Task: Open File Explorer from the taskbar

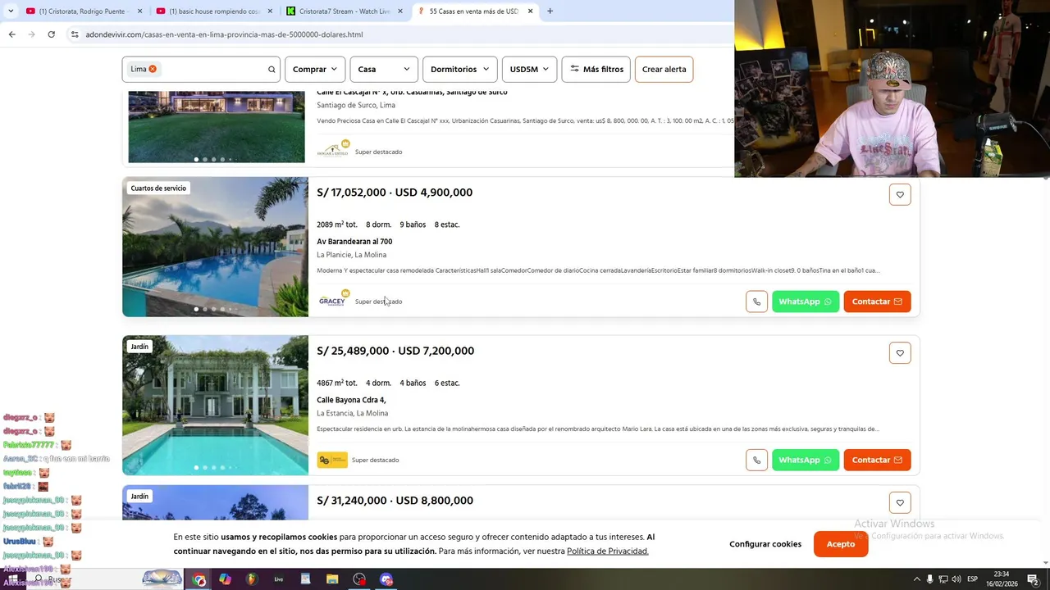Action: point(332,579)
